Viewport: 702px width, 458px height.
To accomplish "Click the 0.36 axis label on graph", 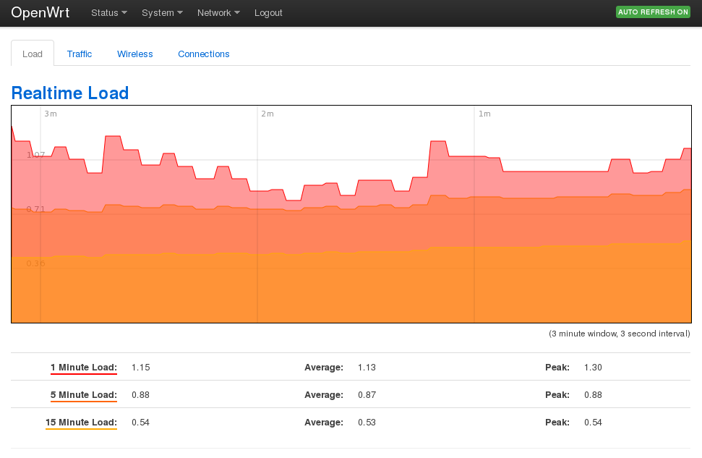I will [36, 263].
